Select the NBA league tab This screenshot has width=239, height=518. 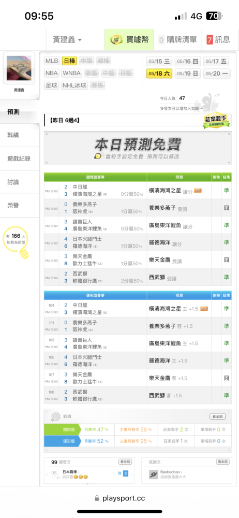coord(52,73)
